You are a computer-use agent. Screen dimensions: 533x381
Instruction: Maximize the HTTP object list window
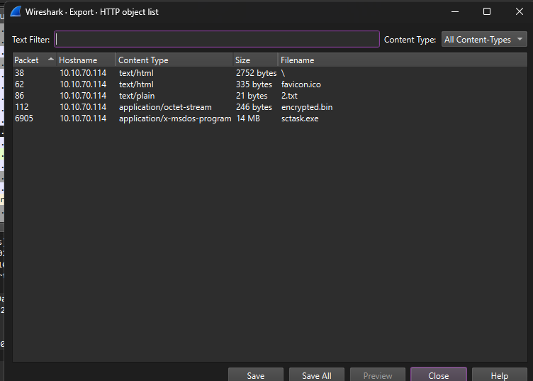[x=487, y=11]
